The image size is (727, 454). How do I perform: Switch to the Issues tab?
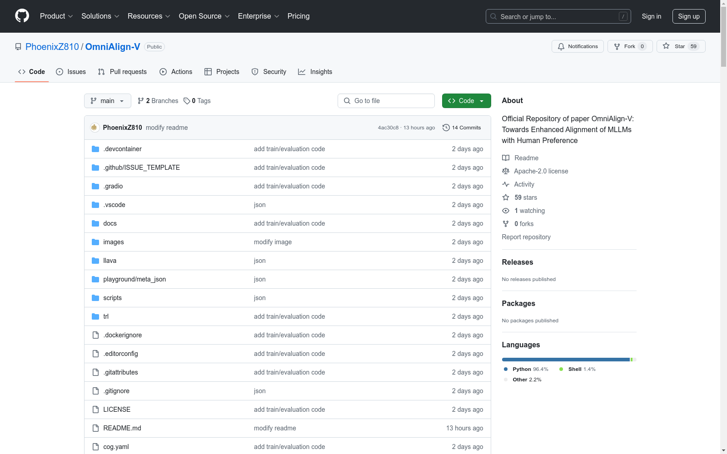click(71, 72)
